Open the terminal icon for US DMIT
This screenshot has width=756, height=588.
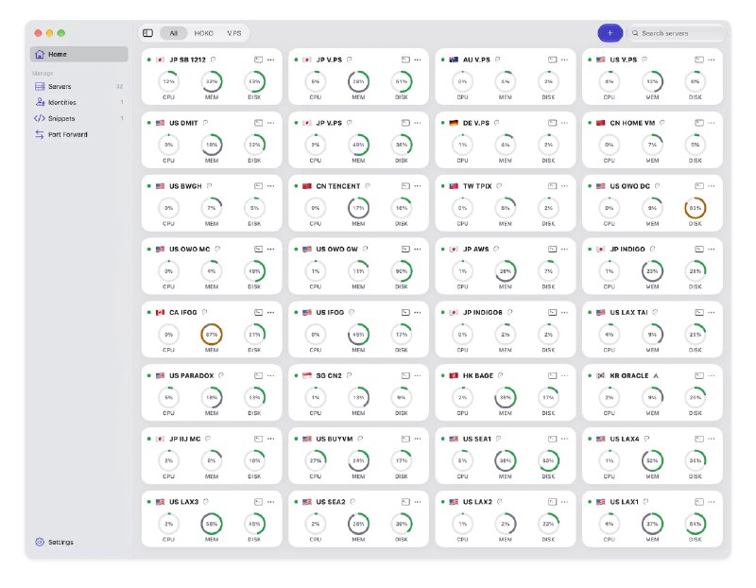coord(258,123)
